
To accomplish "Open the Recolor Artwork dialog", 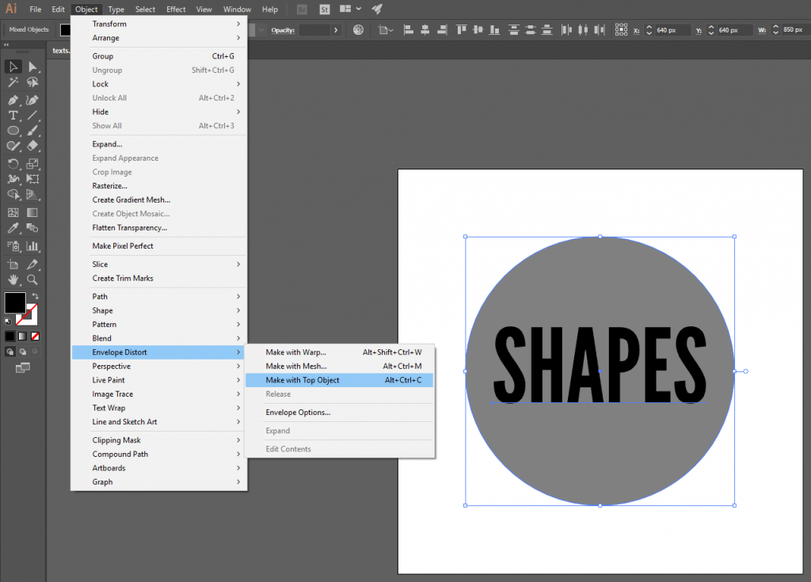I will click(x=358, y=29).
